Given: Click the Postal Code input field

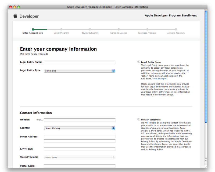Looking at the screenshot, I should coord(80,166).
